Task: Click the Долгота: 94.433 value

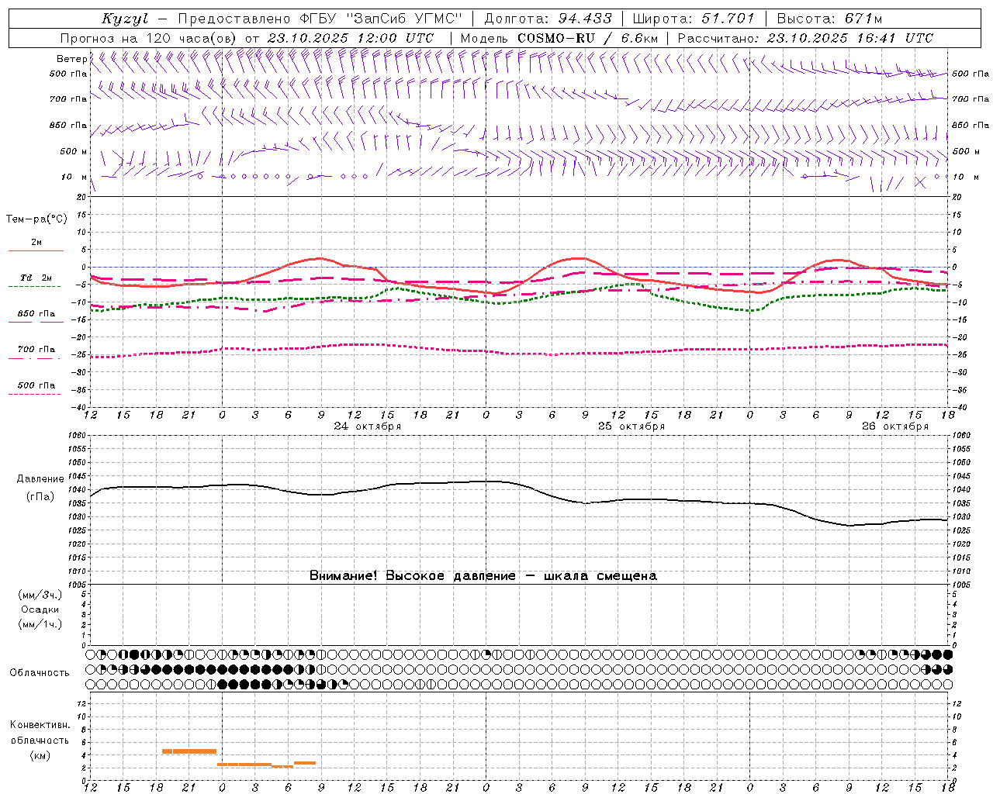Action: tap(547, 19)
